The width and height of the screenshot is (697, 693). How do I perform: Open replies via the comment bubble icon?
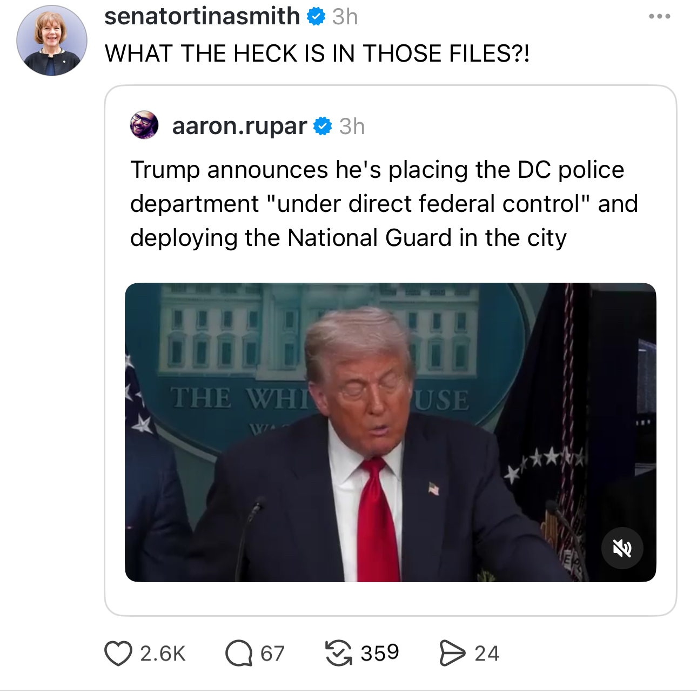point(238,653)
